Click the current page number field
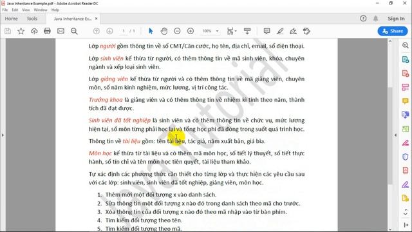412x232 pixels. tap(124, 31)
